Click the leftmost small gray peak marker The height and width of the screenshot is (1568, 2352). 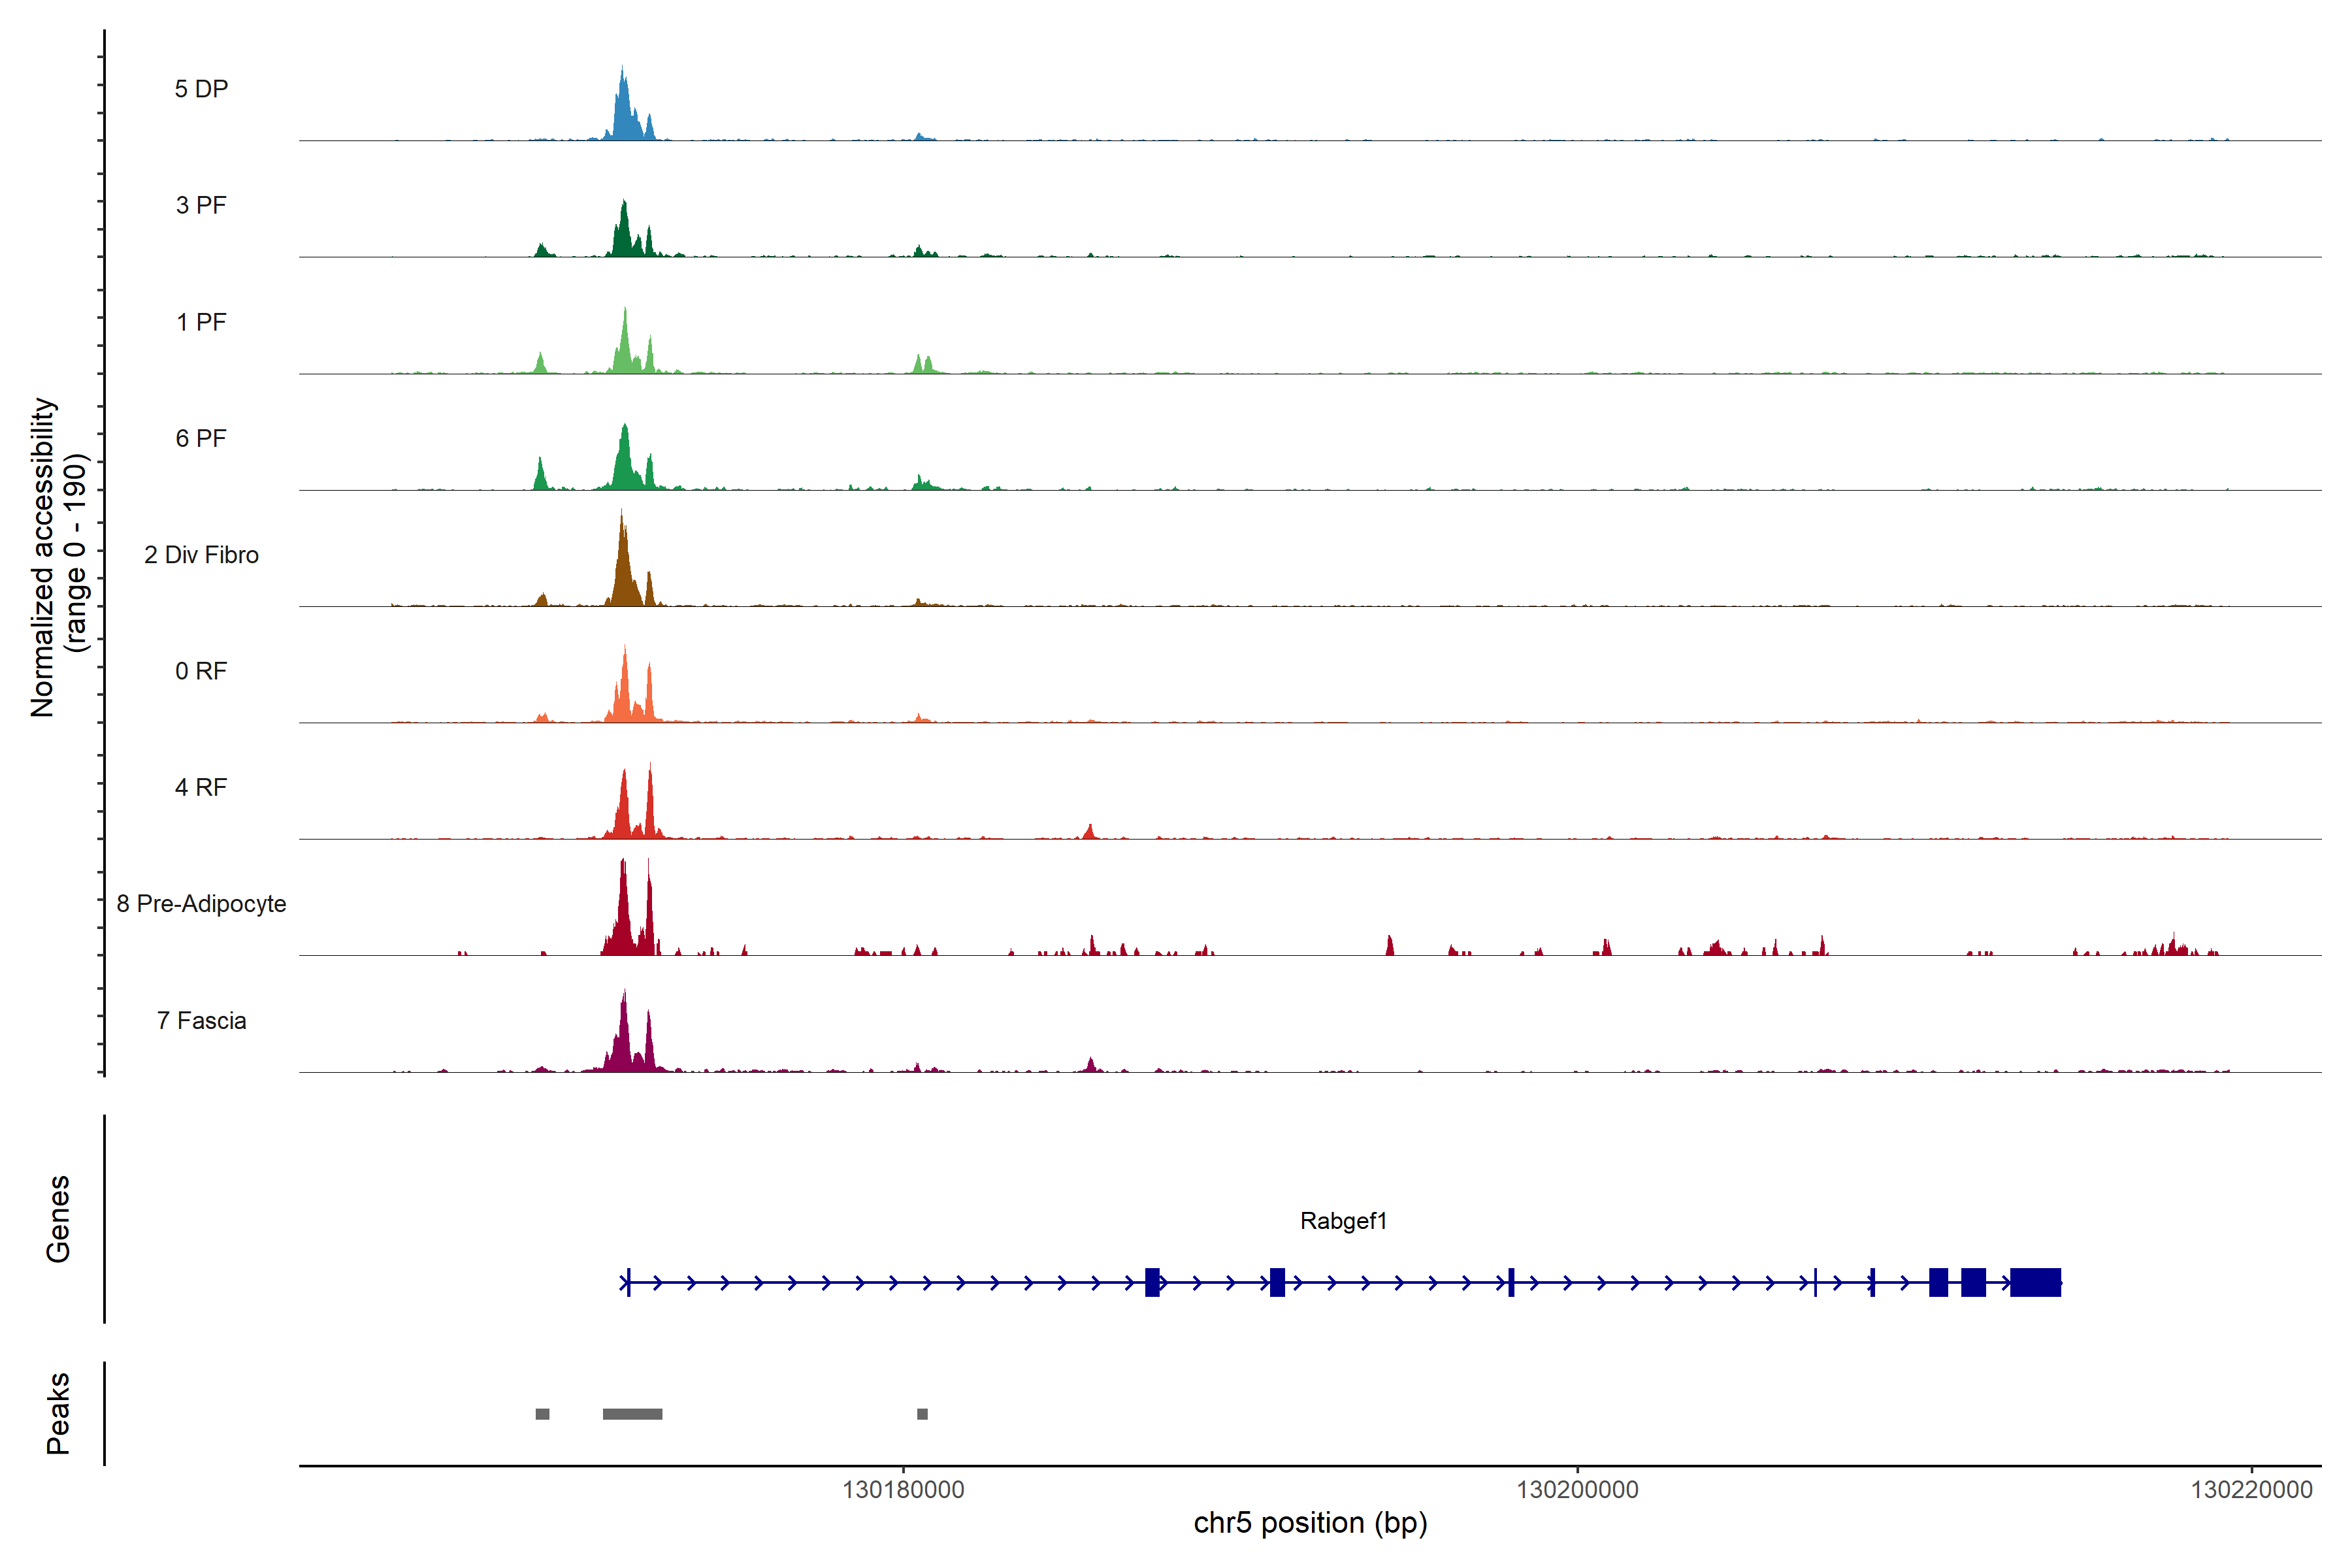click(x=542, y=1414)
